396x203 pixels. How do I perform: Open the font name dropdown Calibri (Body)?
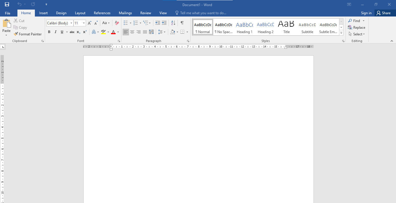click(71, 23)
